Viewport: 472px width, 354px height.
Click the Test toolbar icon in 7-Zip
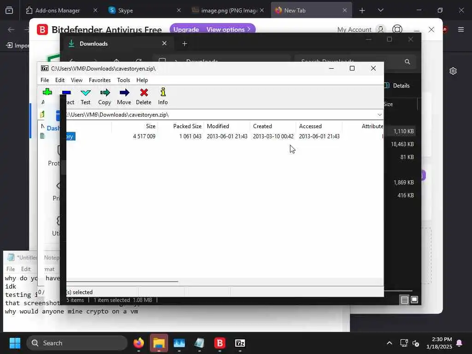click(85, 93)
